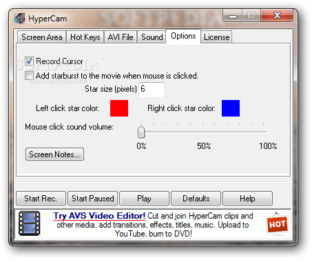The height and width of the screenshot is (260, 312).
Task: Click the mouse click sound volume slider thumb
Action: 141,132
